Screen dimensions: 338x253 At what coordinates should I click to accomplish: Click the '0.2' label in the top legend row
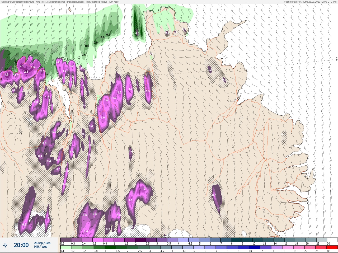tap(62, 243)
